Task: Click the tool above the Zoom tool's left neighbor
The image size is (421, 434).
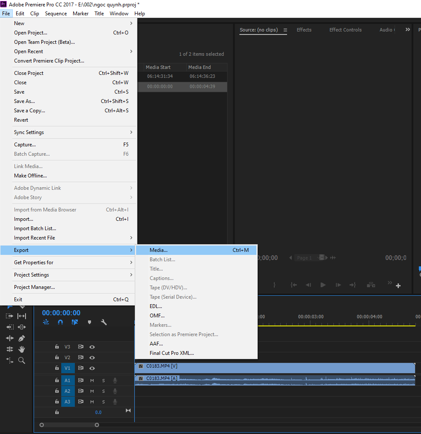Action: 10,349
